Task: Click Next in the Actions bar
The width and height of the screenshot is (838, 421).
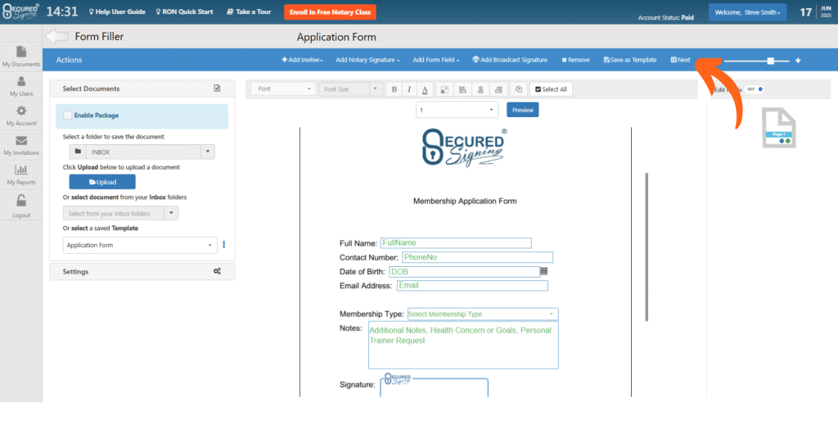Action: tap(680, 60)
